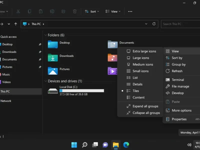The width and height of the screenshot is (200, 150).
Task: Click the forward navigation arrow
Action: pyautogui.click(x=2, y=24)
